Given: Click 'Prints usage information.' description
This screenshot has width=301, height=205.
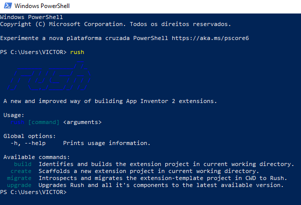Looking at the screenshot, I should pyautogui.click(x=107, y=143).
